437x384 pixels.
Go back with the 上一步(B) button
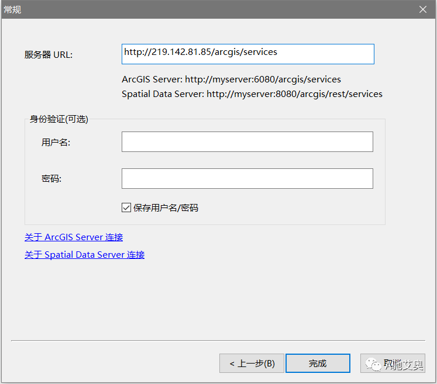[252, 363]
